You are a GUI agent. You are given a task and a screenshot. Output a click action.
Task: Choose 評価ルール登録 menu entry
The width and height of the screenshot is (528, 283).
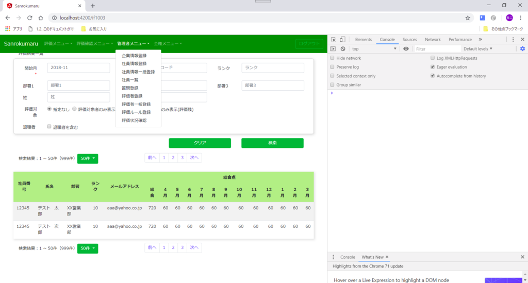pos(136,112)
